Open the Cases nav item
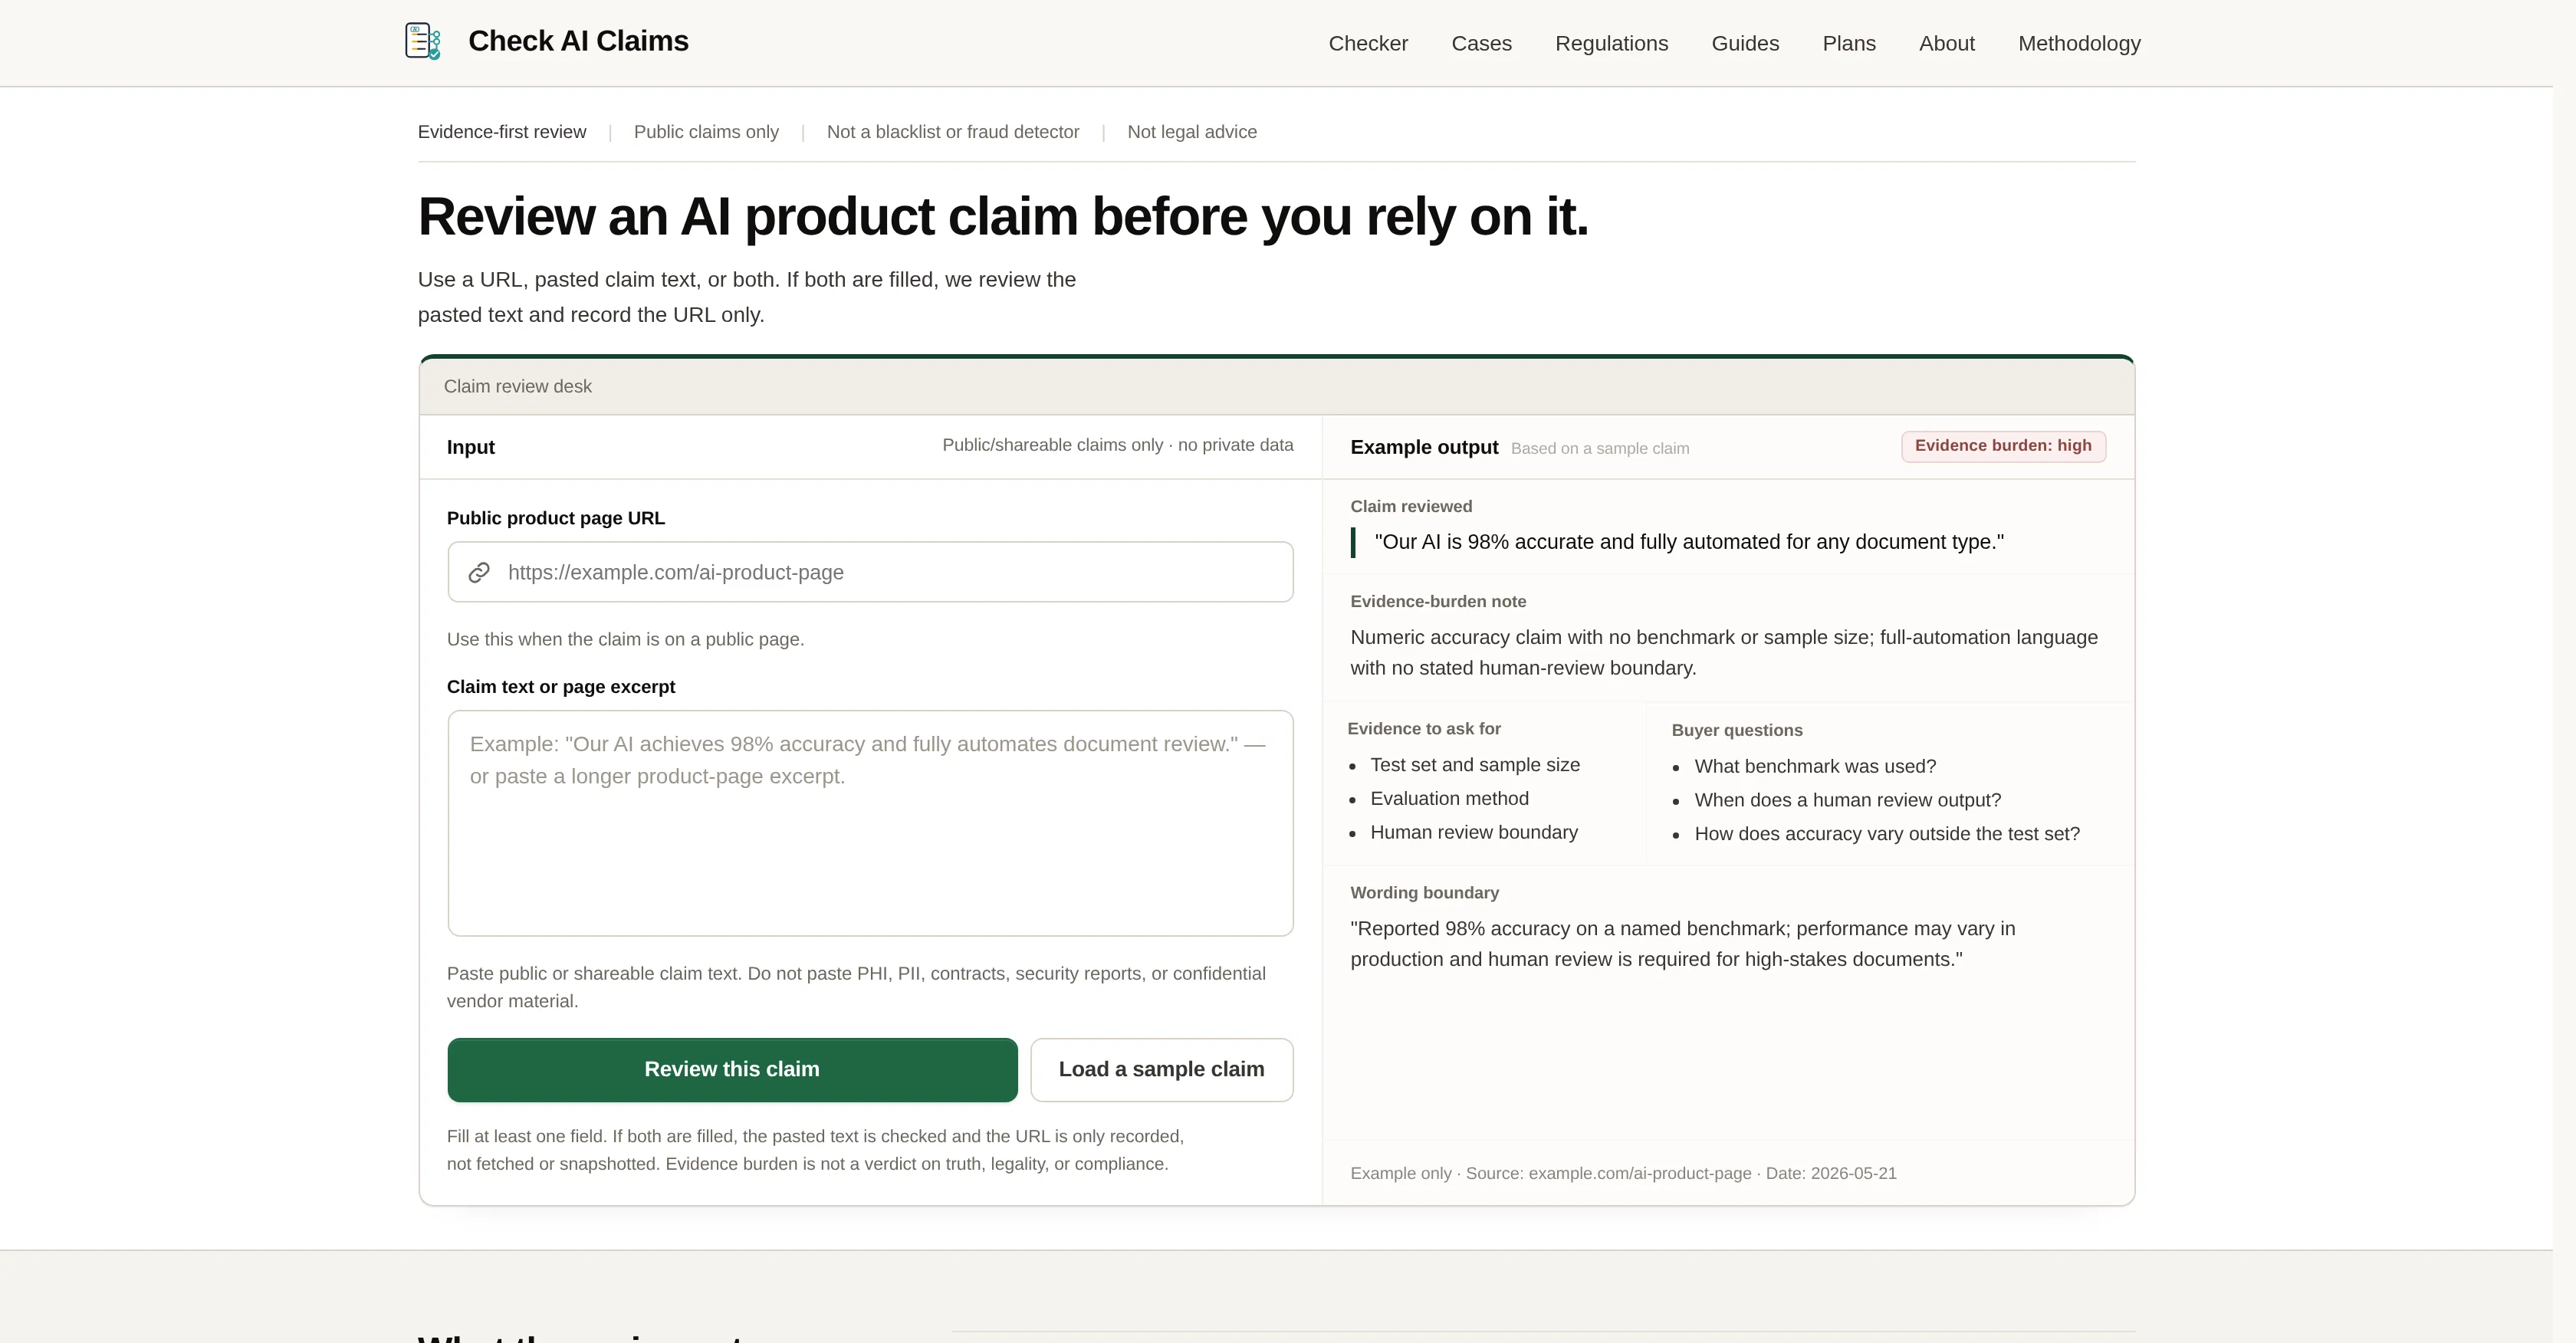This screenshot has width=2576, height=1343. pos(1481,43)
